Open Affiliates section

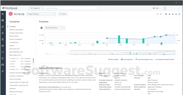(x=12, y=88)
